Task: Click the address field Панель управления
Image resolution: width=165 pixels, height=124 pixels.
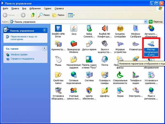Action: [77, 22]
